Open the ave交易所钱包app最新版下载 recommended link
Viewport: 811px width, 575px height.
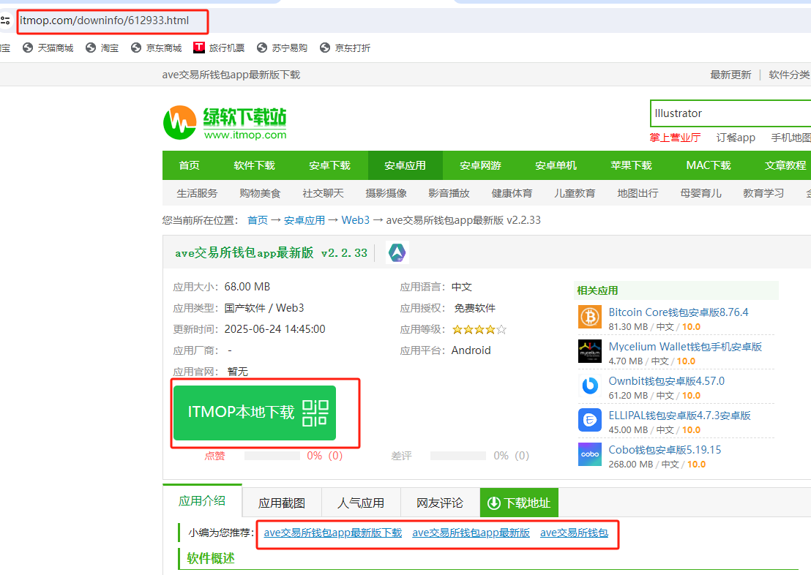click(333, 533)
